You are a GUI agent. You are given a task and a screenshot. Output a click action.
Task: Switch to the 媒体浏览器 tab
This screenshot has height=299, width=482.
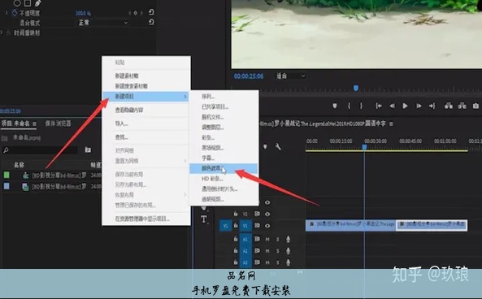[58, 123]
